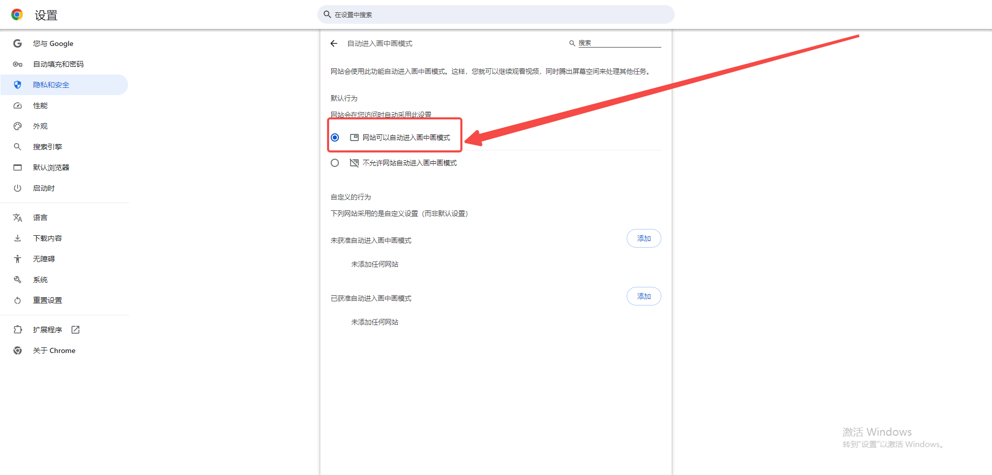
Task: Open 重置设置 page
Action: click(x=64, y=300)
